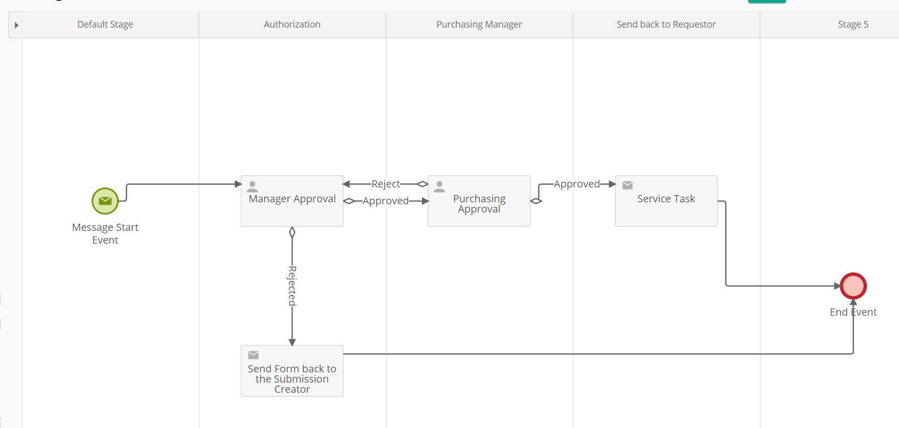Click the mail icon in Service Task

tap(627, 185)
